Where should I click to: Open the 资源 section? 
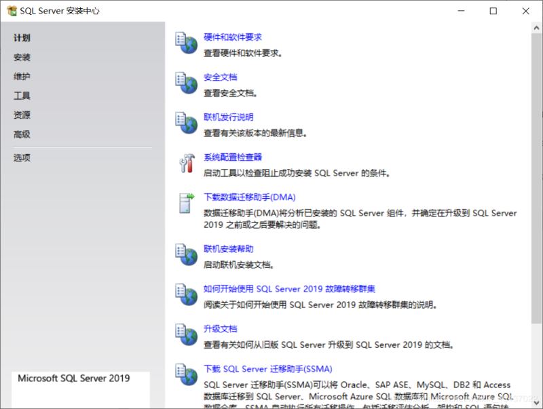pos(22,114)
